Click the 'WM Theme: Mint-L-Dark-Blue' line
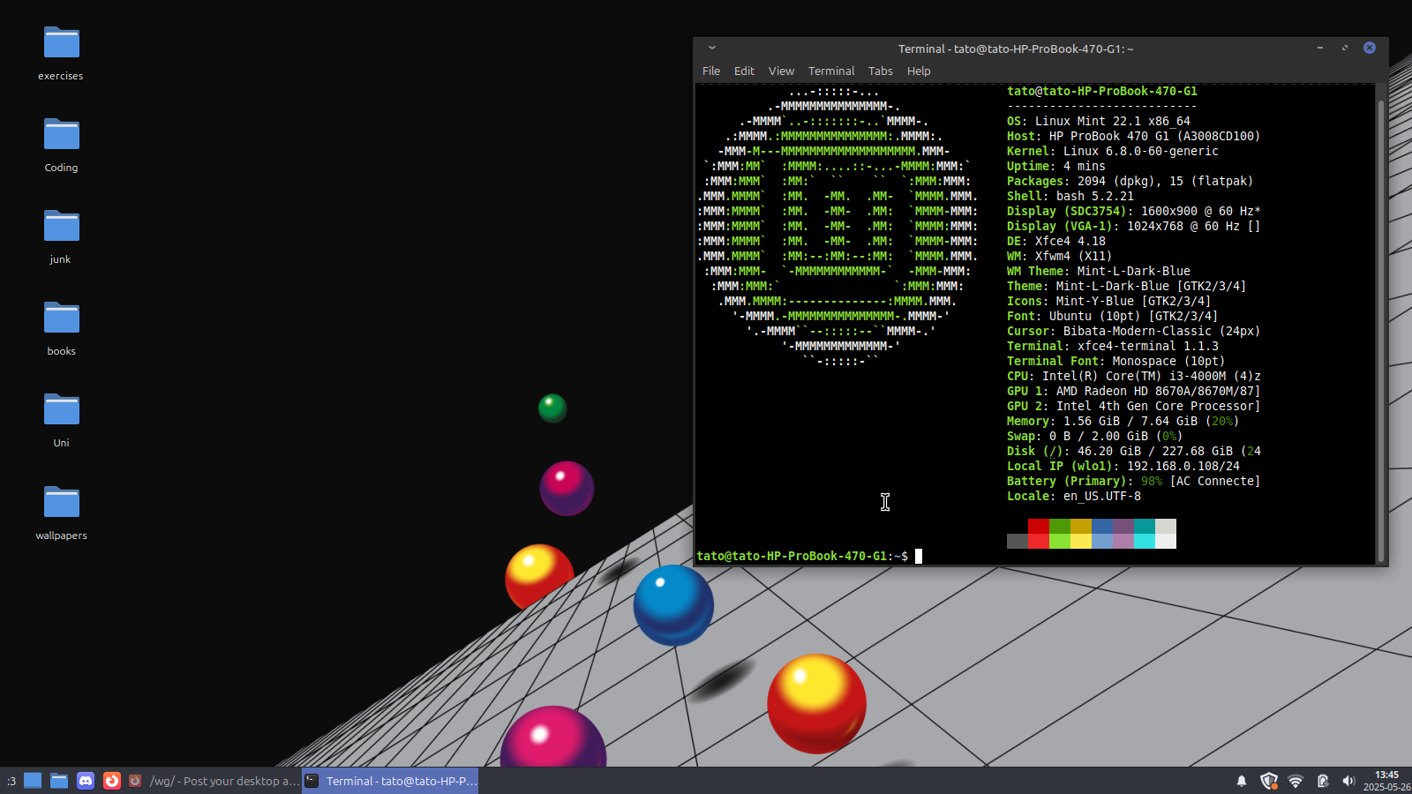This screenshot has height=794, width=1412. 1099,271
